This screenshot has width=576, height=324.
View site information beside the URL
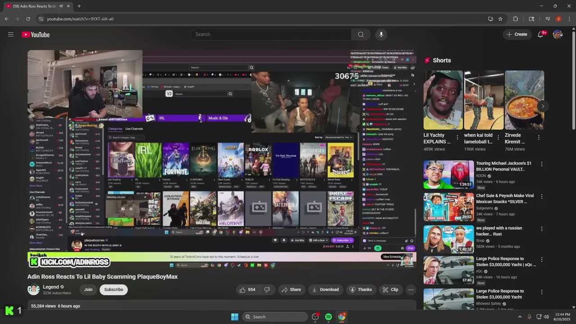coord(41,19)
